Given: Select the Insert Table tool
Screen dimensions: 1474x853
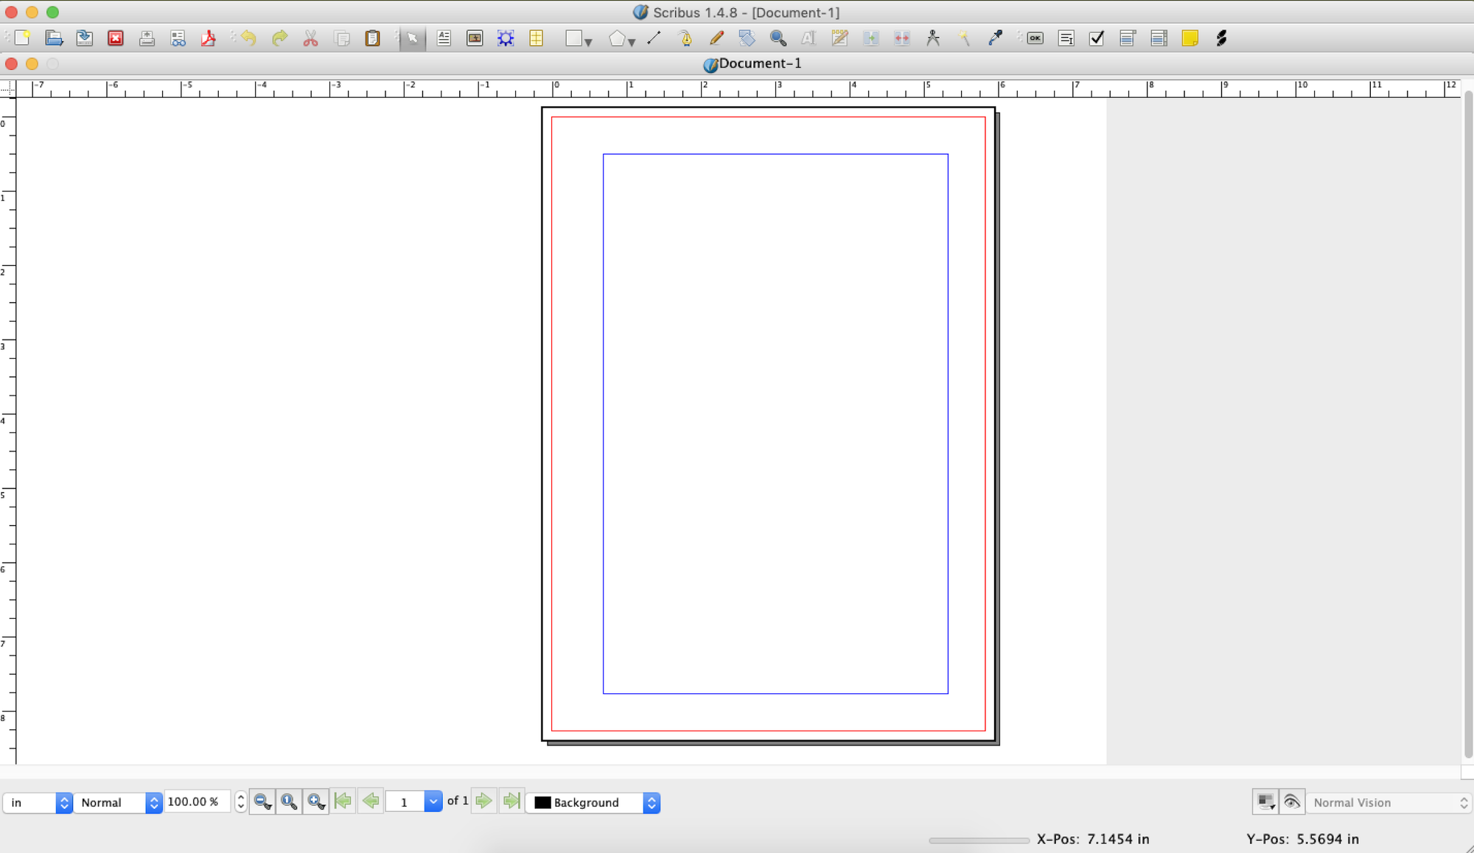Looking at the screenshot, I should coord(536,38).
